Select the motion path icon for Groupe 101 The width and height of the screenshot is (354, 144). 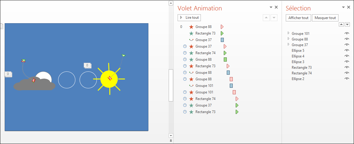[x=191, y=86]
